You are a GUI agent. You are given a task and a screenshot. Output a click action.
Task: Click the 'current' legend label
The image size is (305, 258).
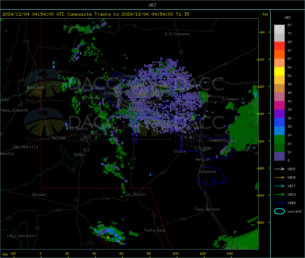tap(294, 211)
